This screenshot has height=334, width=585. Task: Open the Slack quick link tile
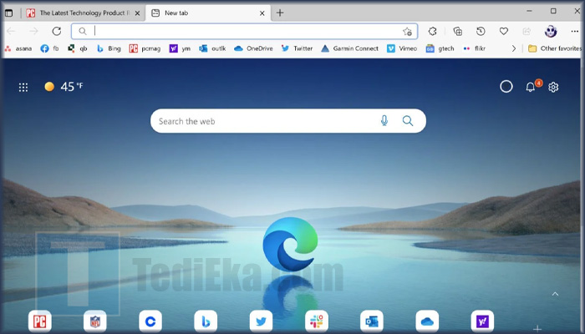[x=317, y=321]
